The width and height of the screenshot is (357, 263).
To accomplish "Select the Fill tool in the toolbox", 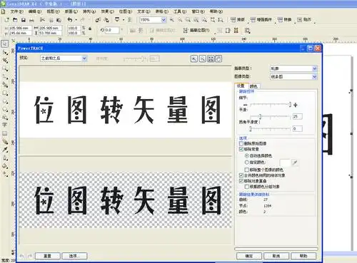I will tap(5, 166).
